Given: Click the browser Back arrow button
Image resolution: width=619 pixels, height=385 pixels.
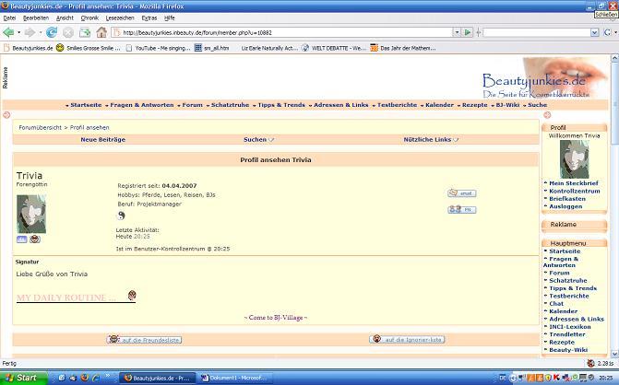Looking at the screenshot, I should coord(8,32).
